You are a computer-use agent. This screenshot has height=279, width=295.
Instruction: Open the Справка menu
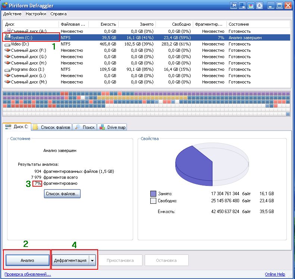point(58,14)
